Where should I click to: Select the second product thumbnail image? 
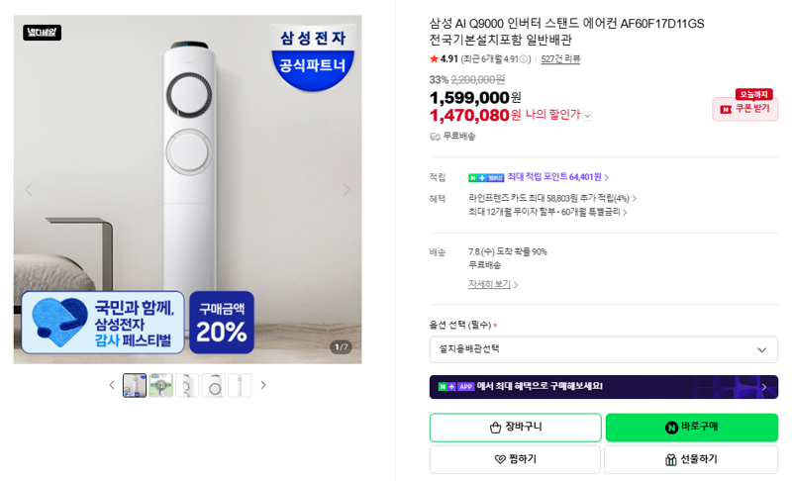pos(161,385)
